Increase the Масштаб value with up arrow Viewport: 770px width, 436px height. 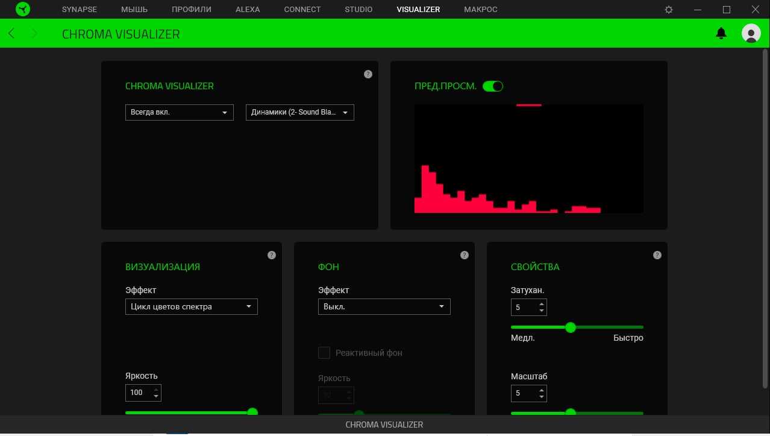542,390
